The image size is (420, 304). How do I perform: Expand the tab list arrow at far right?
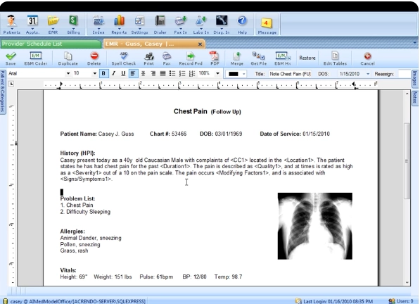coord(414,43)
